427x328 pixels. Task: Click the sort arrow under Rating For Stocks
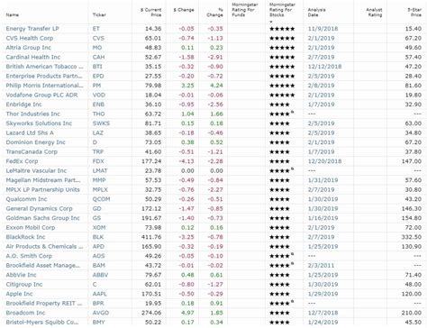tap(271, 22)
